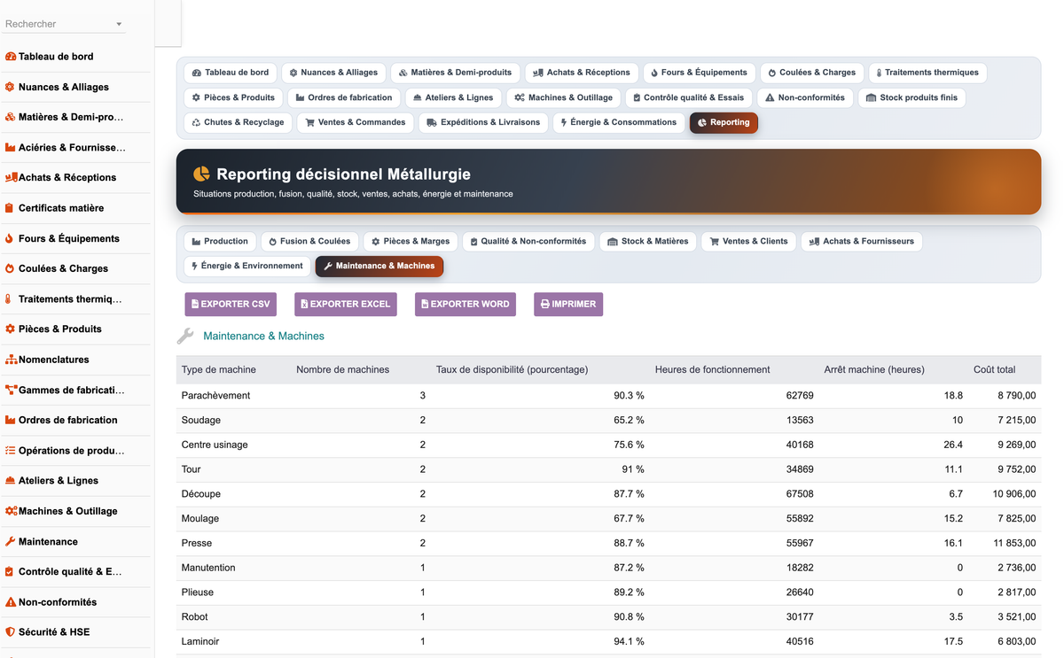Open the top Ordres de fabrication tab

point(343,97)
